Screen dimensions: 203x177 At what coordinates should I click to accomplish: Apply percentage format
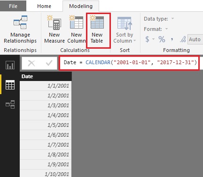tap(162, 39)
